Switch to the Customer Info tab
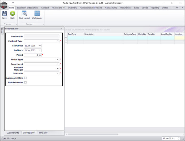The width and height of the screenshot is (185, 141). pyautogui.click(x=13, y=133)
